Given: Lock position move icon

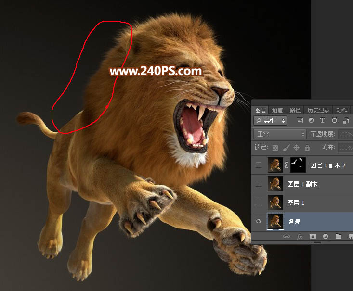Looking at the screenshot, I should coord(297,148).
